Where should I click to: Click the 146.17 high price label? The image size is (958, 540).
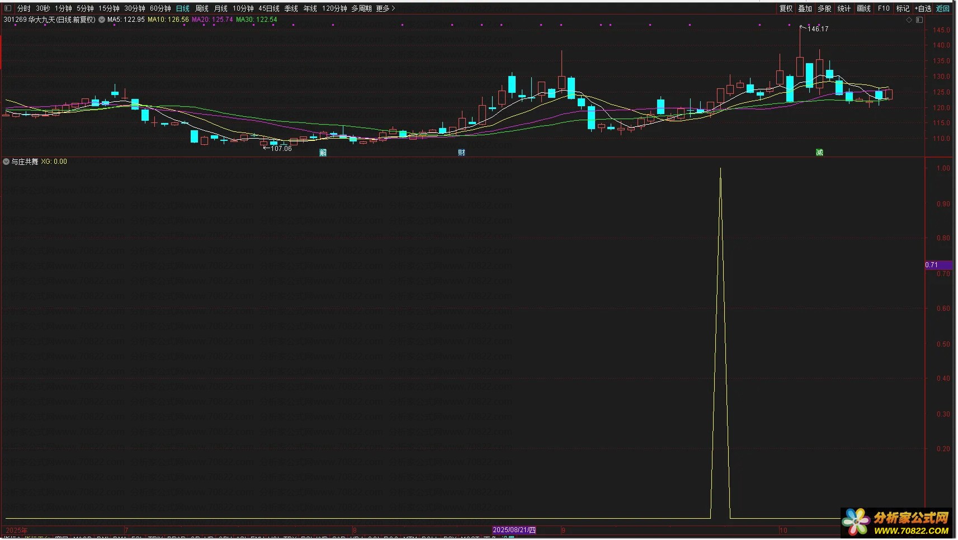coord(818,29)
